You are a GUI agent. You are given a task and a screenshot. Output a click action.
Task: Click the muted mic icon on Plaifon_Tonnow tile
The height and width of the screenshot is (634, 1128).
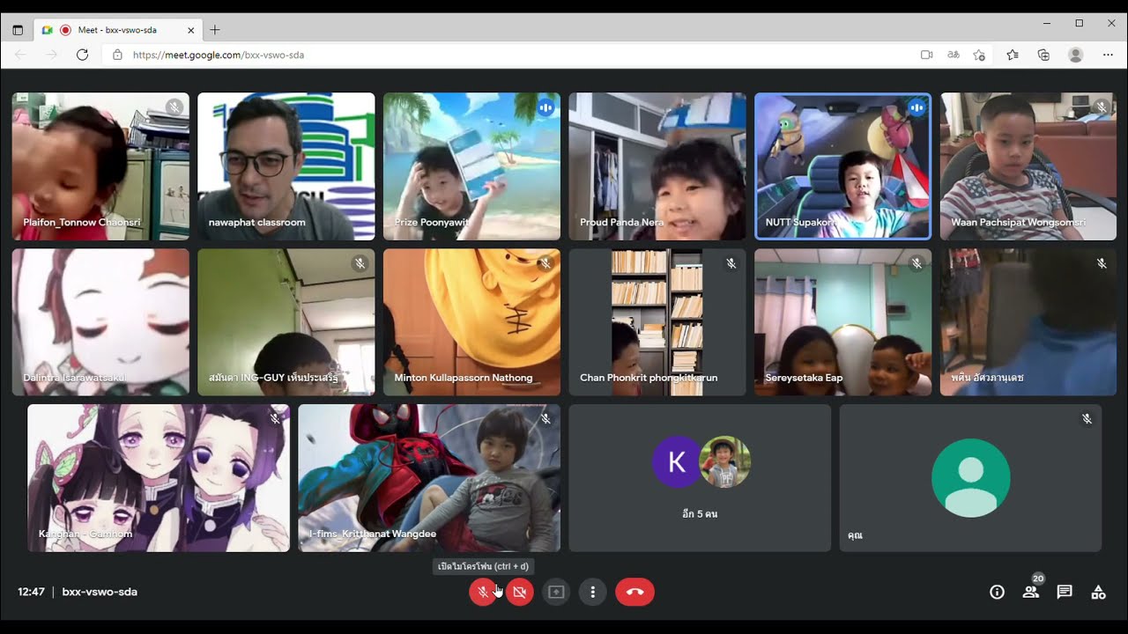174,107
